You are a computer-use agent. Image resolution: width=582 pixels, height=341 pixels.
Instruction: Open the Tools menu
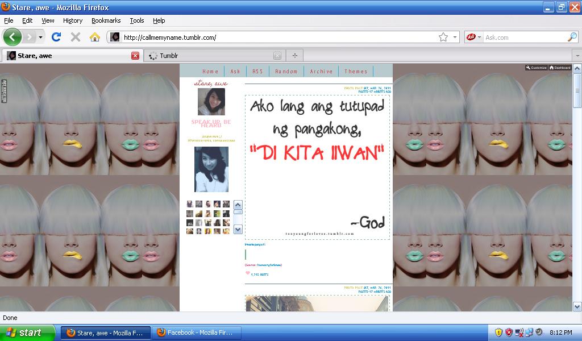pos(137,21)
